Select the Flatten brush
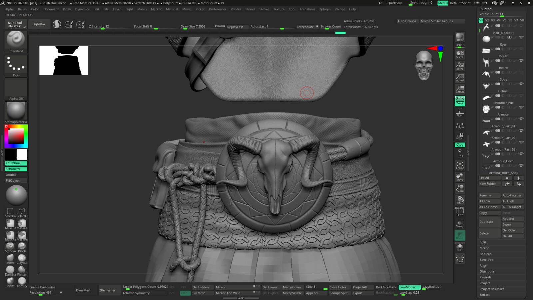This screenshot has height=300, width=533. click(22, 271)
